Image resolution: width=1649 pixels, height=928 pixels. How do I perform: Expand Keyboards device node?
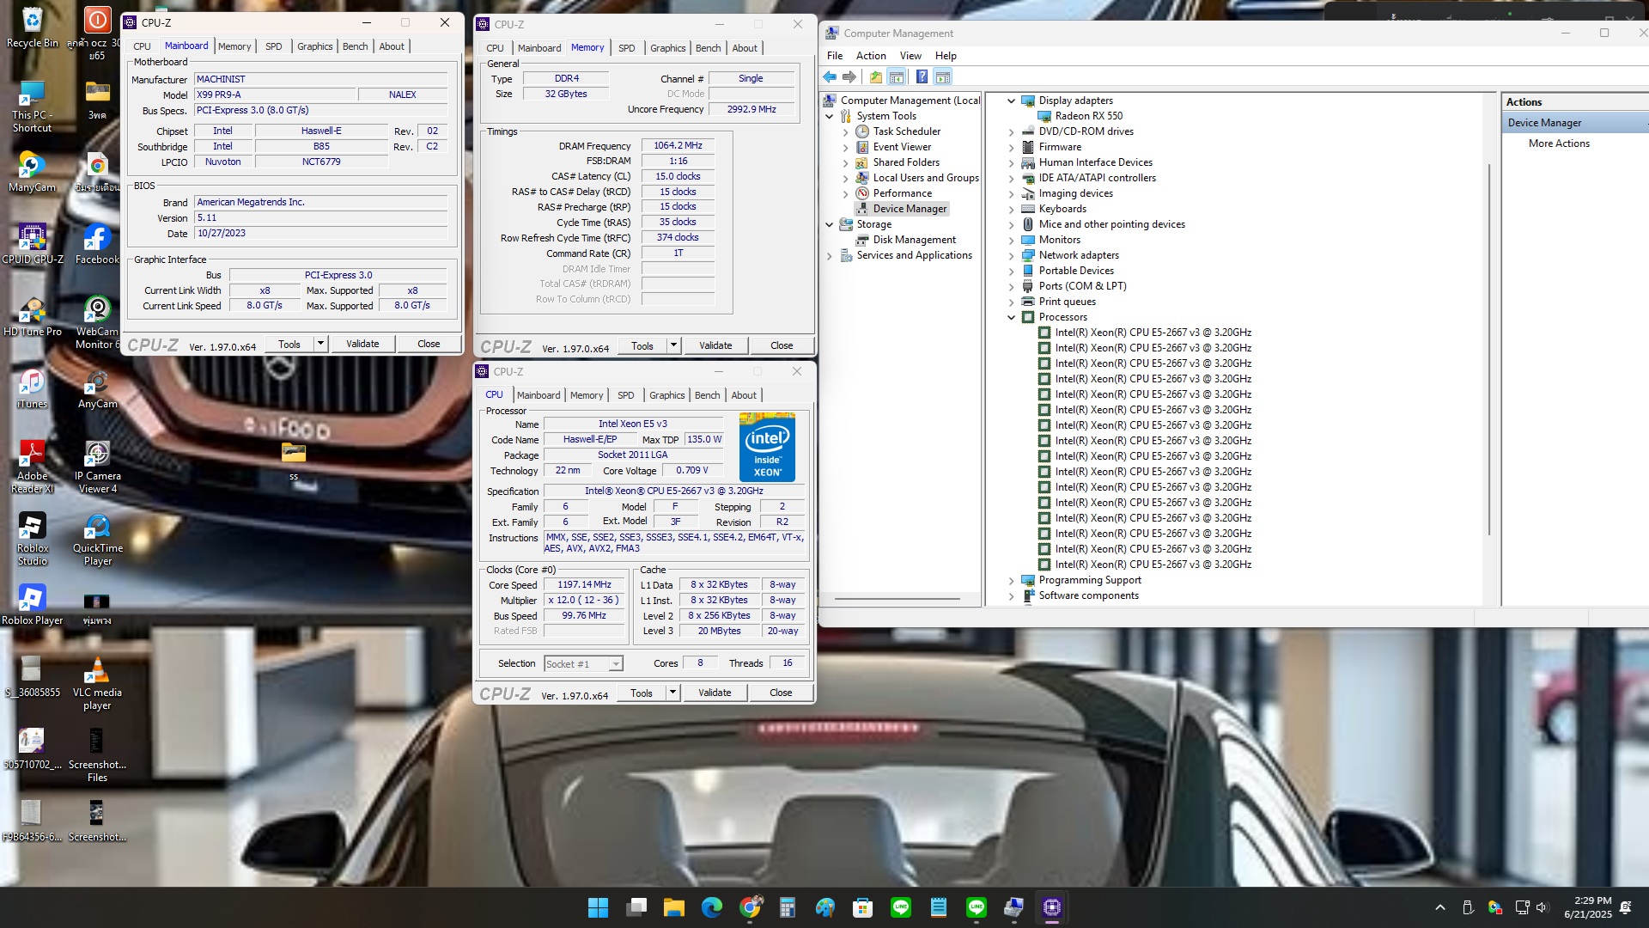[x=1011, y=209]
